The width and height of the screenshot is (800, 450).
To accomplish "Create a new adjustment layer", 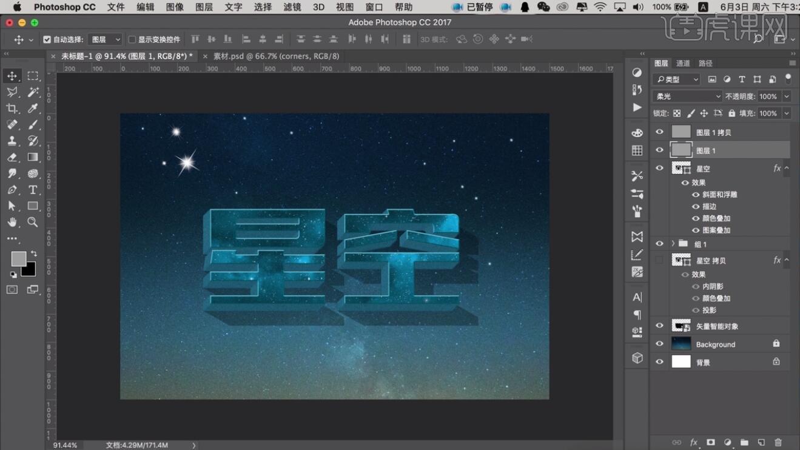I will 727,443.
